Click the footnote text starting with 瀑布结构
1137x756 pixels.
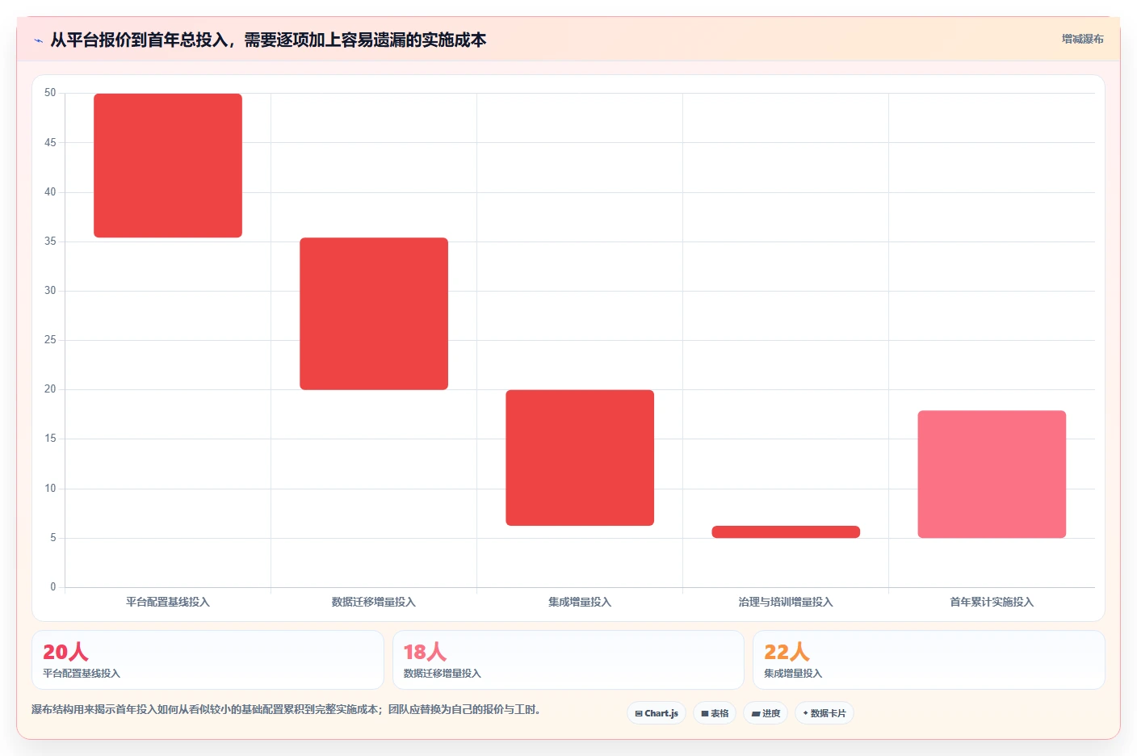[286, 709]
